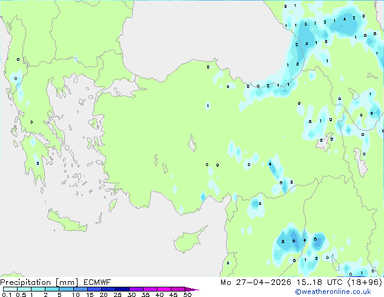Open the weatheronline.co.uk link

coord(333,292)
